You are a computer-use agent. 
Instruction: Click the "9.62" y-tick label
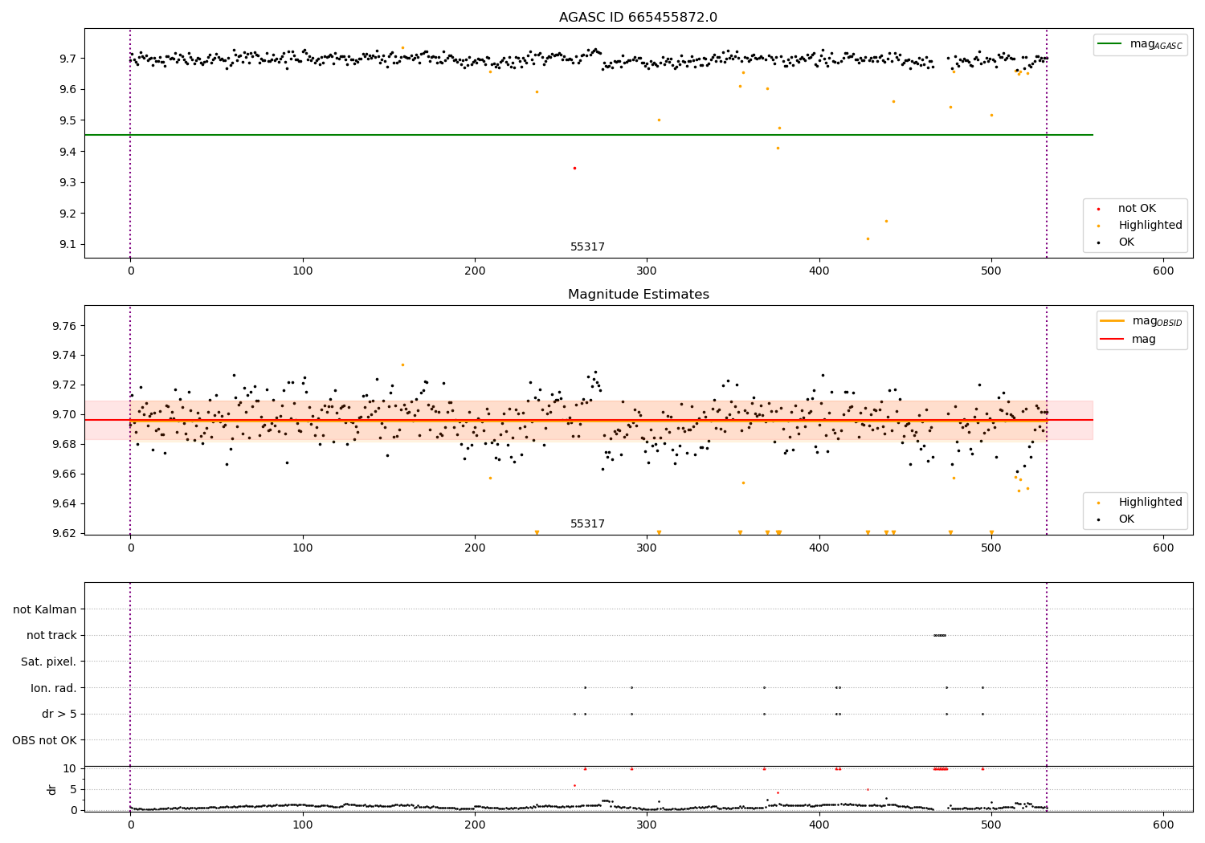pyautogui.click(x=64, y=534)
